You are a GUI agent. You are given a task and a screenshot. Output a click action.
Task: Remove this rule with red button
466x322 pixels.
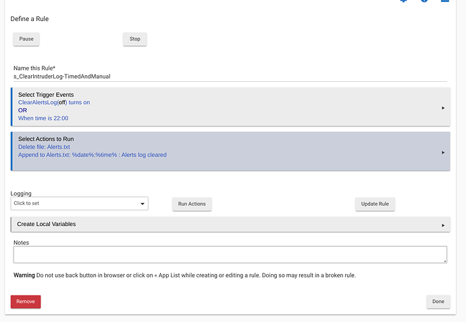[x=26, y=302]
